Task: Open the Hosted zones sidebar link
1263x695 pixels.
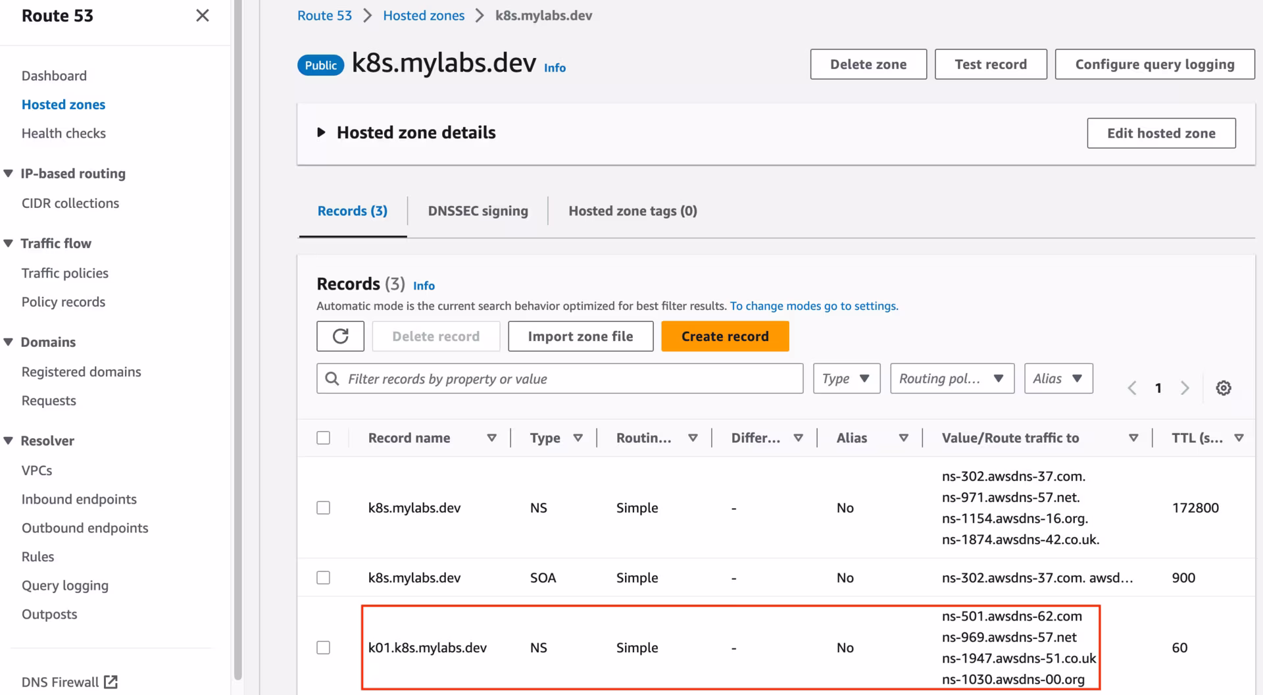Action: pos(63,104)
